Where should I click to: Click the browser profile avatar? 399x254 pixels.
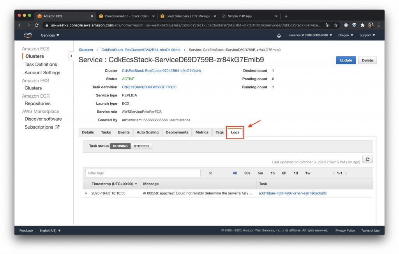(x=371, y=25)
